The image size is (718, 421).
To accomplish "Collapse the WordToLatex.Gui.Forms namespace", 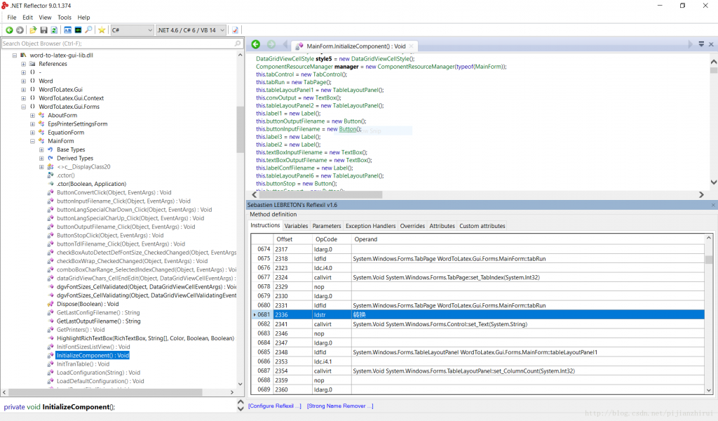I will tap(23, 107).
